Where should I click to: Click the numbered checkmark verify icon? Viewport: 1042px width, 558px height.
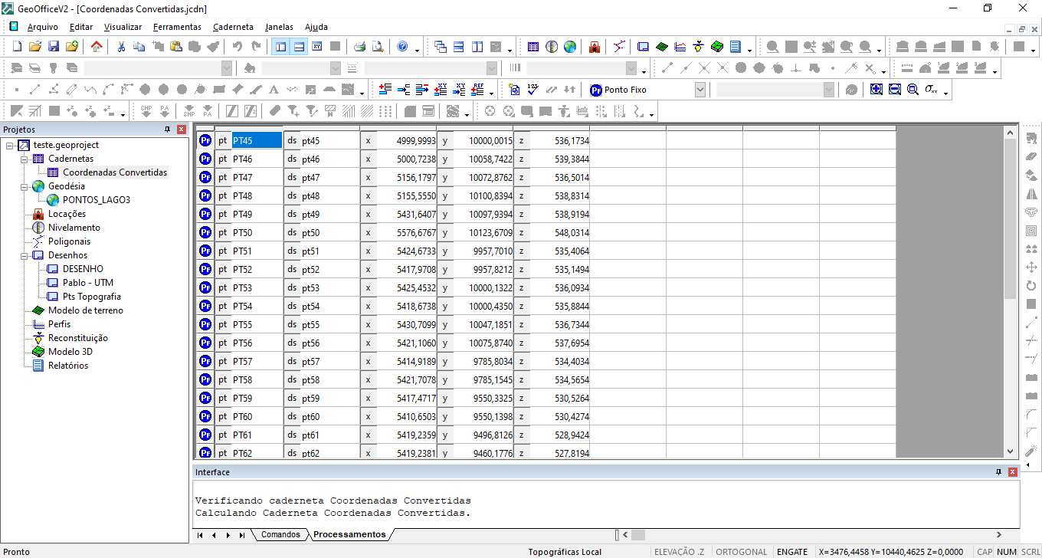pyautogui.click(x=533, y=90)
